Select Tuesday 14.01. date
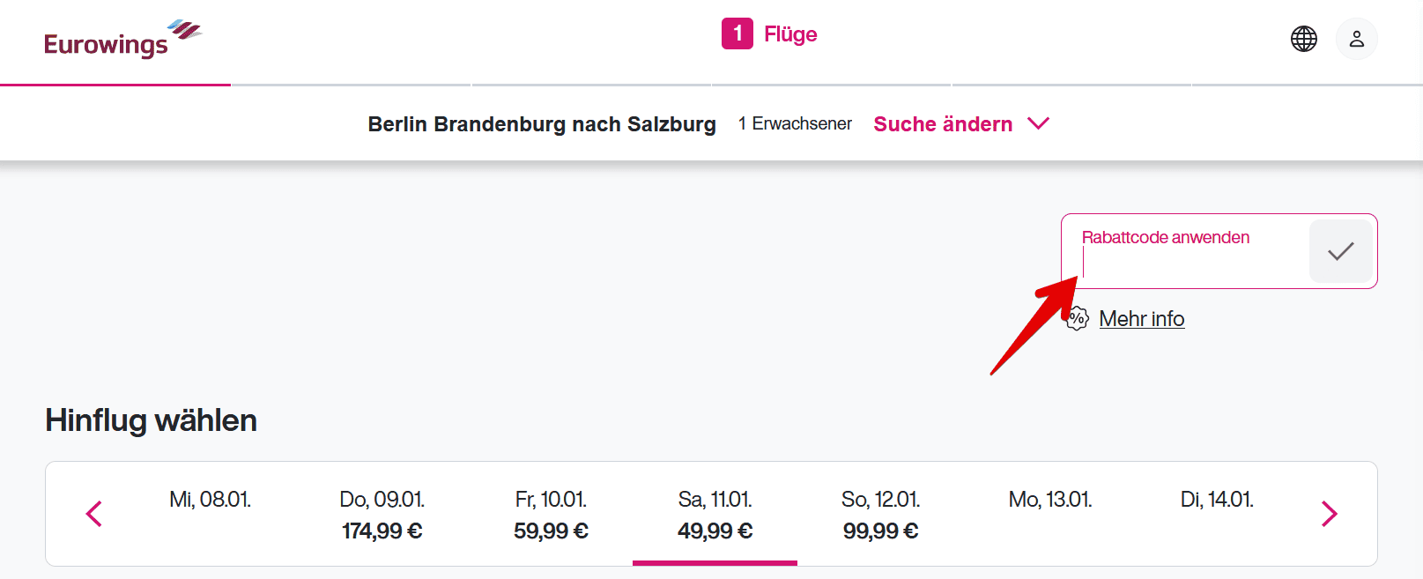 [x=1216, y=500]
